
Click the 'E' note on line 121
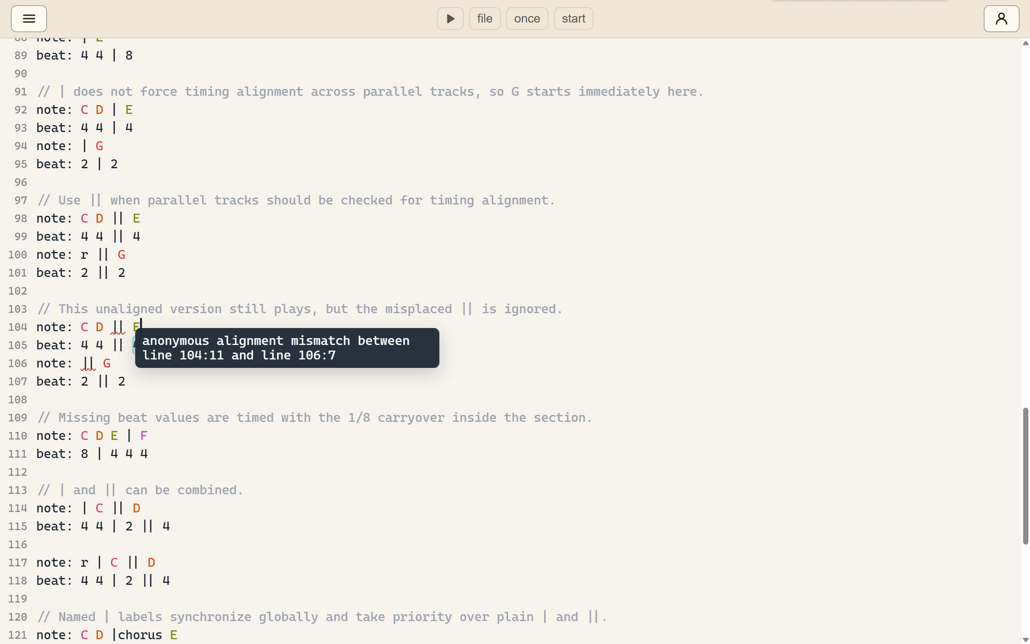tap(174, 635)
